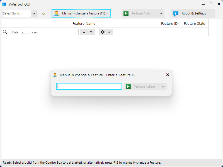Click the ViVeTool GUI app icon
223x167 pixels.
(4, 4)
